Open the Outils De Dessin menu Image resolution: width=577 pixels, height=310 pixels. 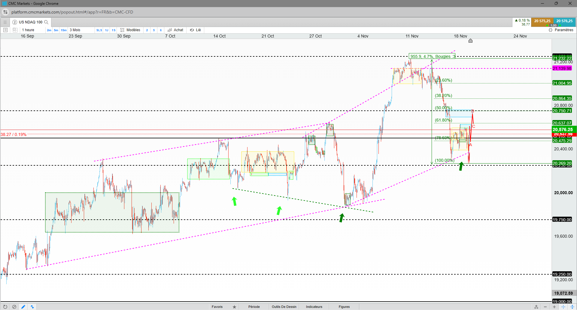(284, 307)
